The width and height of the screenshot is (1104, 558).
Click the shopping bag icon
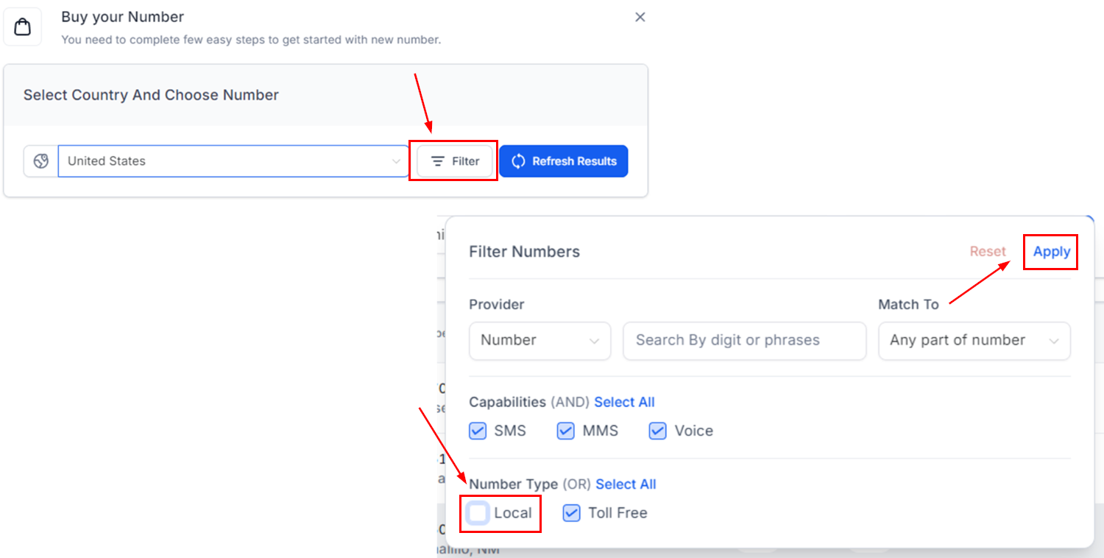coord(23,27)
